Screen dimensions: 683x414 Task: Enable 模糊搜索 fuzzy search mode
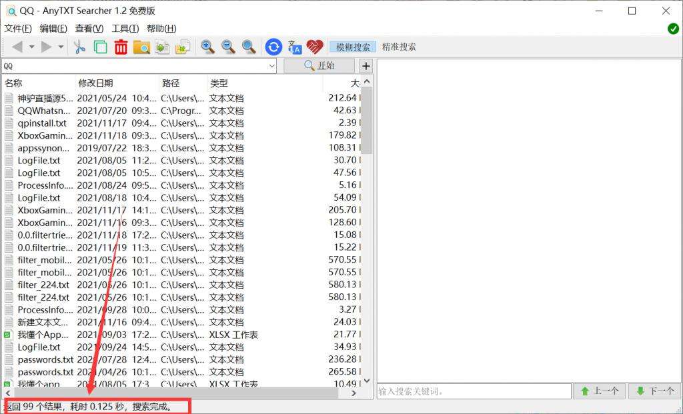click(353, 47)
